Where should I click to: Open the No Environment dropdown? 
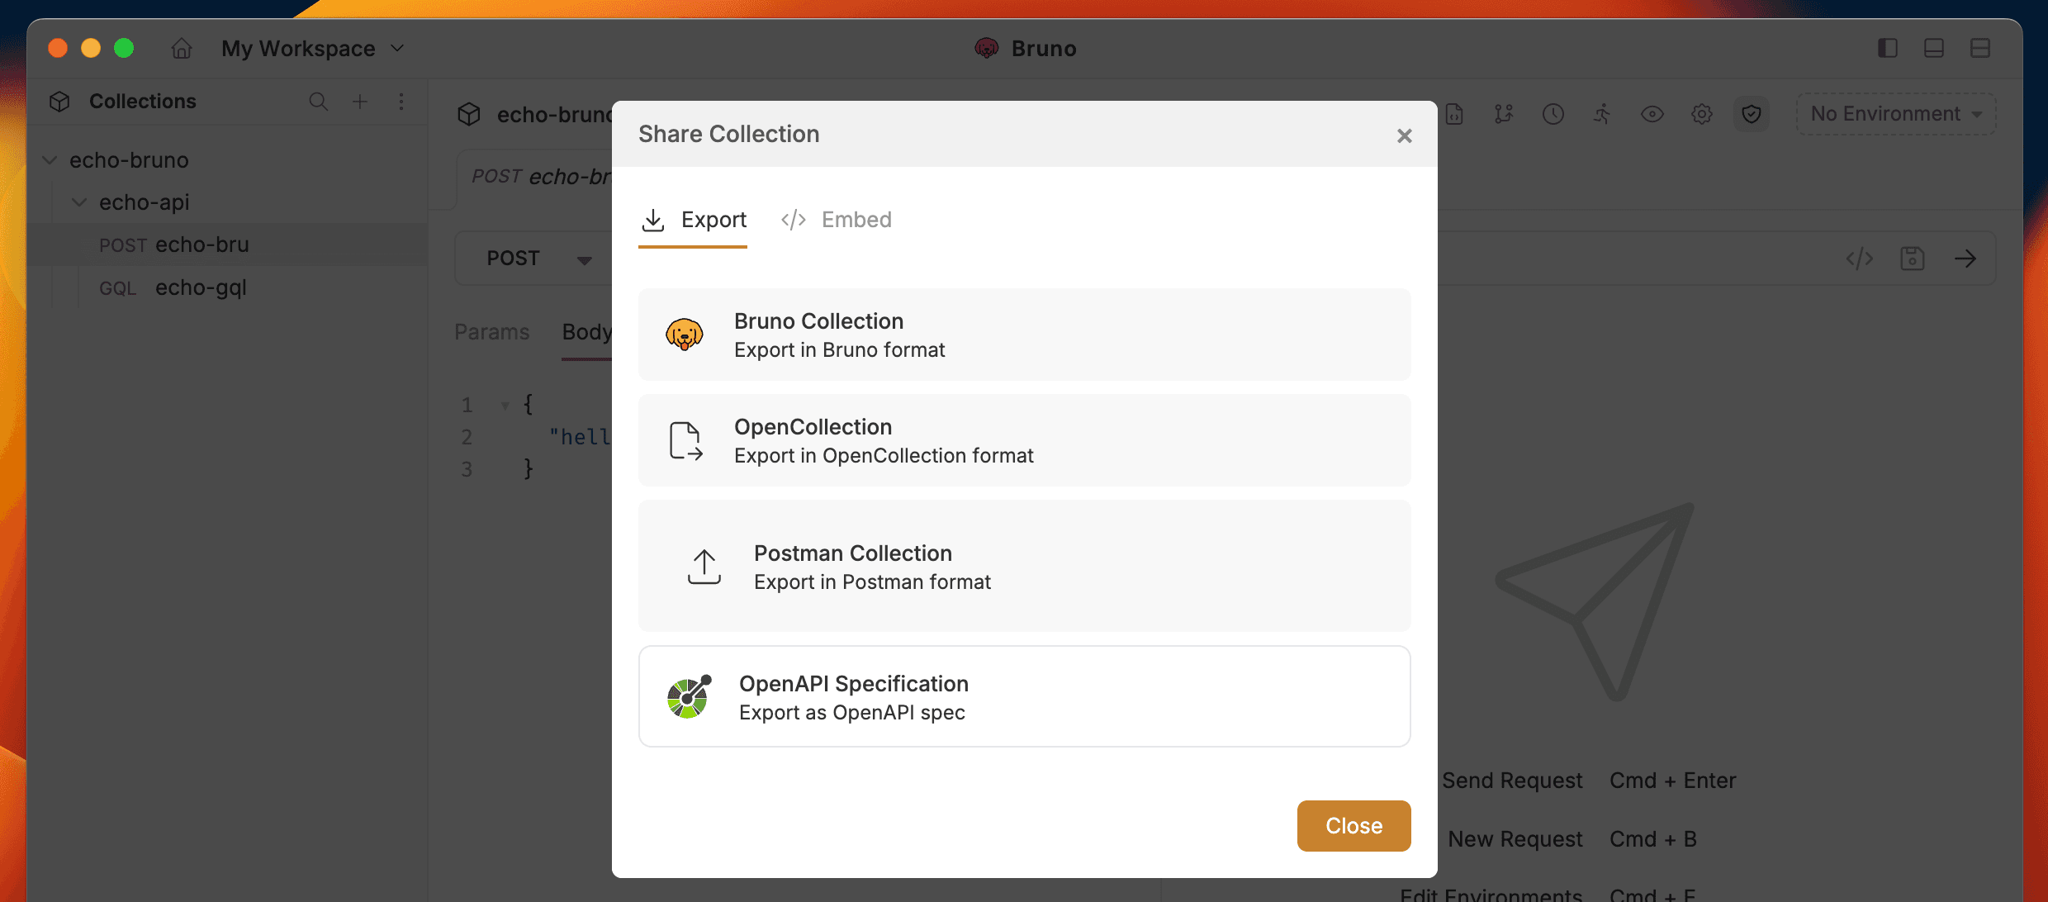coord(1895,114)
